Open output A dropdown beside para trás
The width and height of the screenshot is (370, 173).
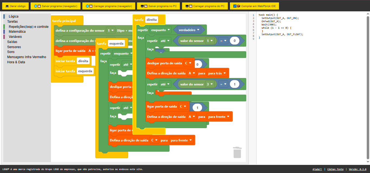click(192, 73)
